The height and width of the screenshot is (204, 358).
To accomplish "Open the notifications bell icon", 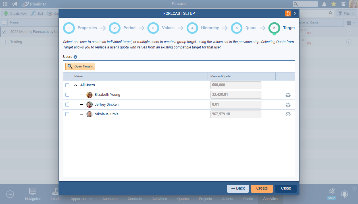I will (x=324, y=4).
